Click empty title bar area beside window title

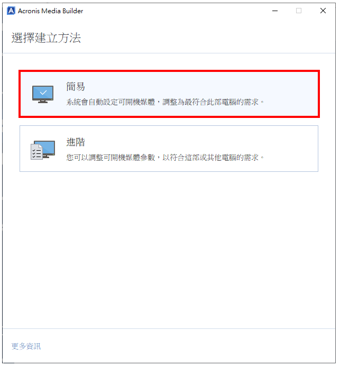[x=176, y=11]
